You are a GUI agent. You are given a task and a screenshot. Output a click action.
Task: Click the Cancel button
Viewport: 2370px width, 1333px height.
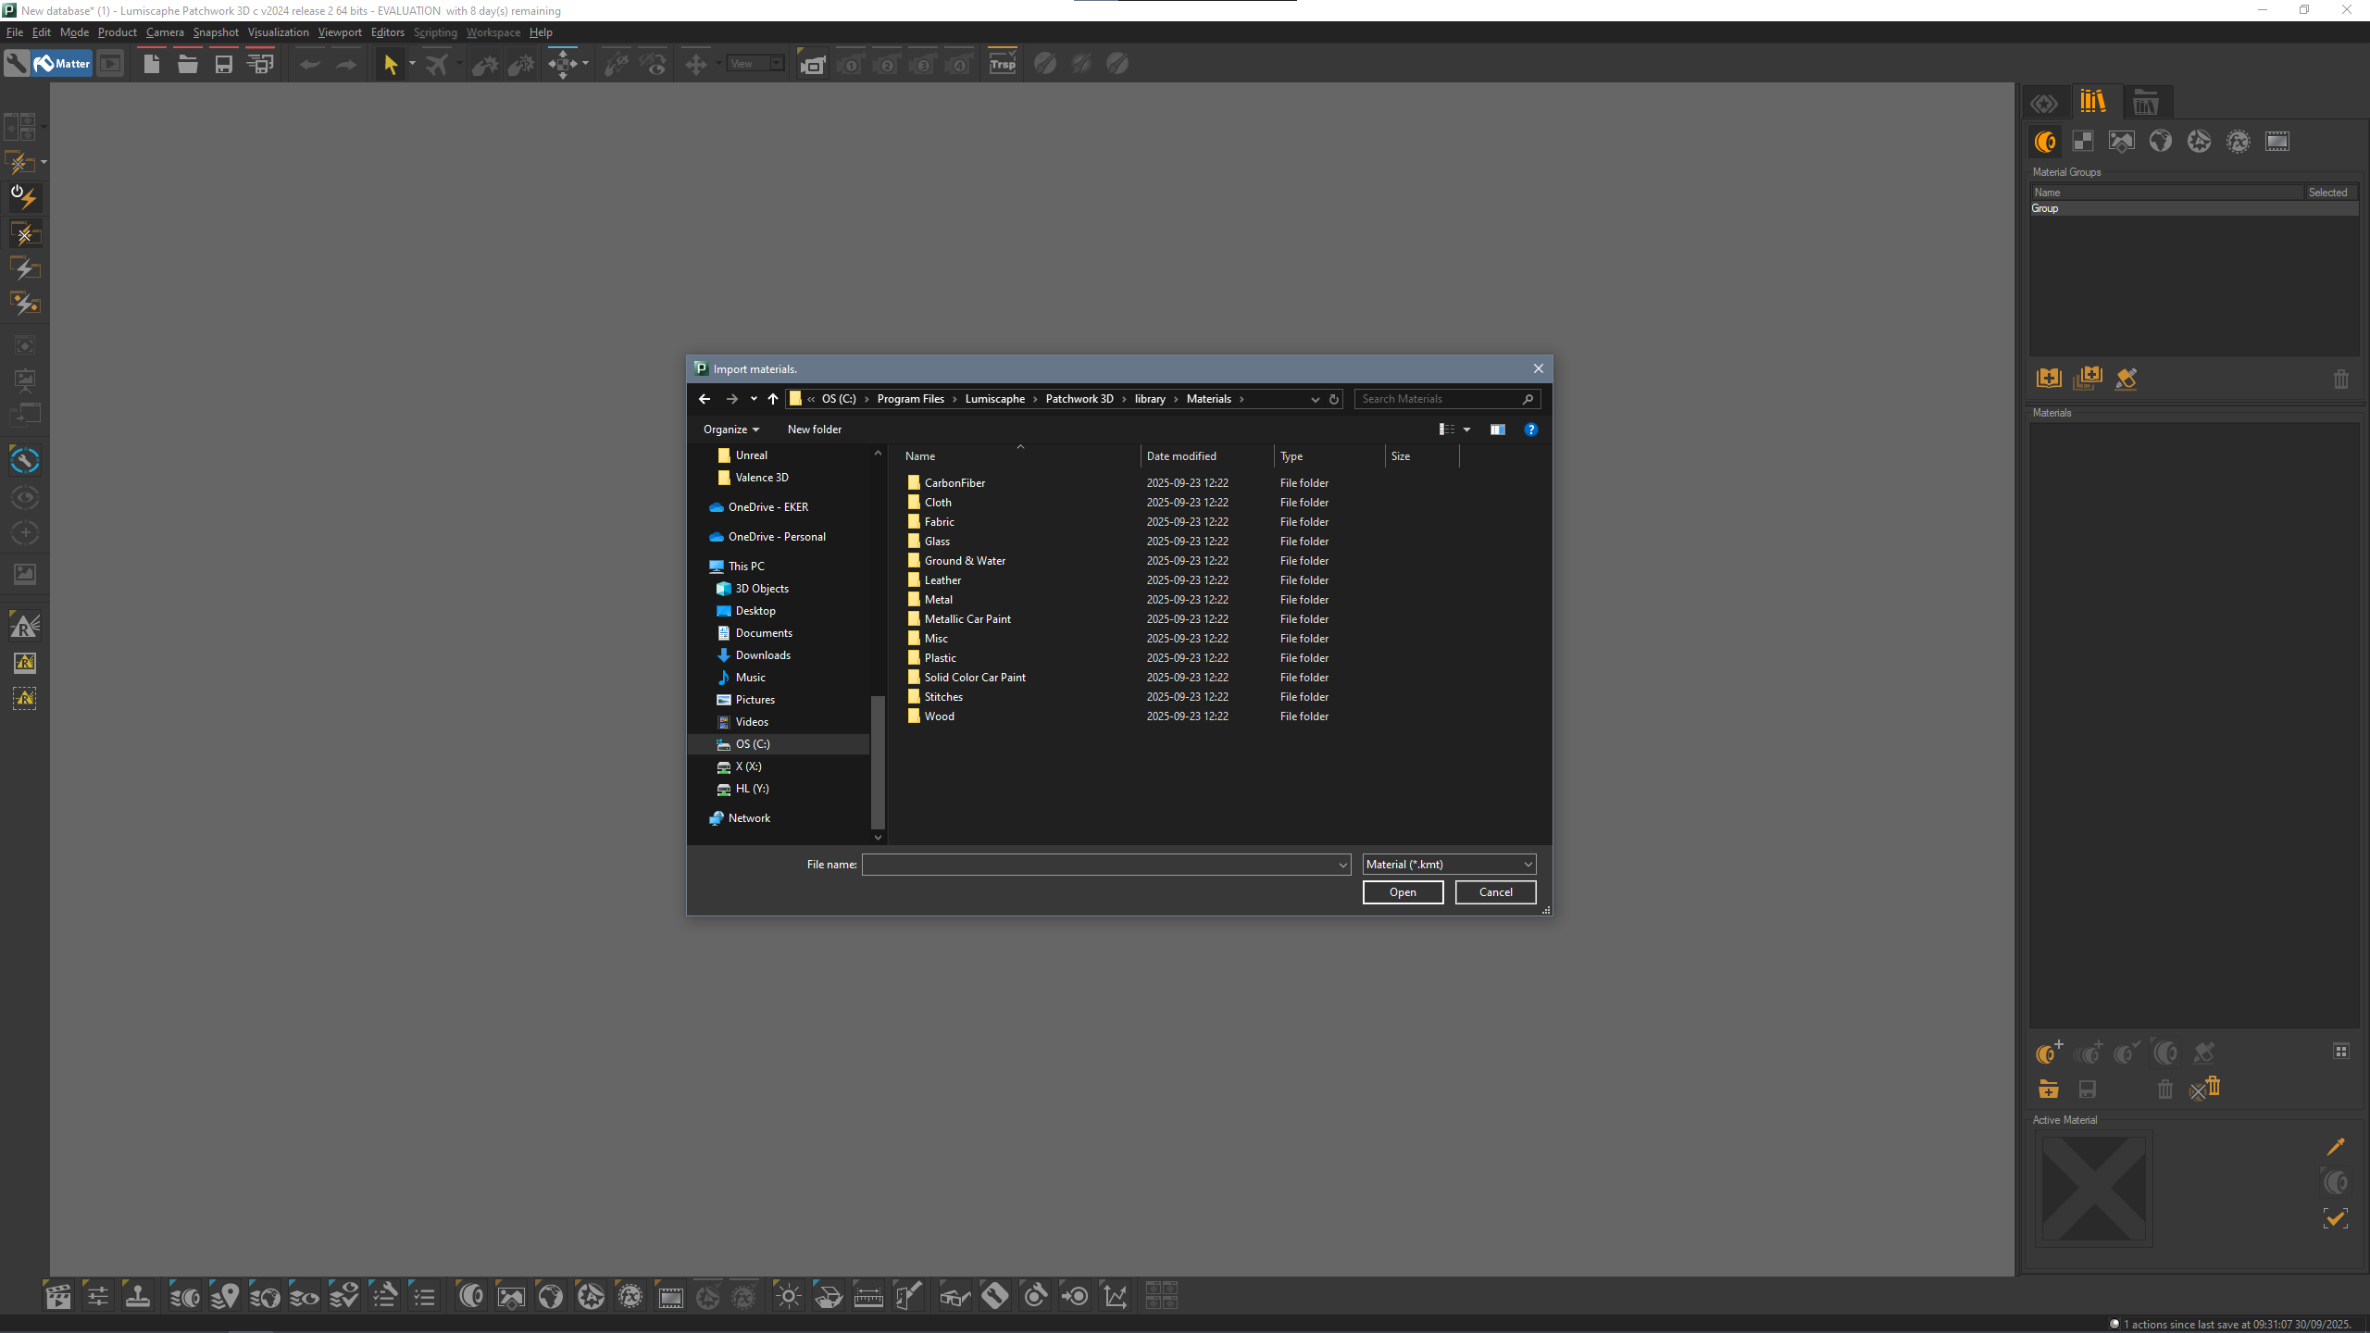point(1495,892)
